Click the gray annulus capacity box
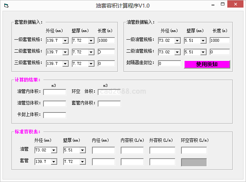 point(194,162)
